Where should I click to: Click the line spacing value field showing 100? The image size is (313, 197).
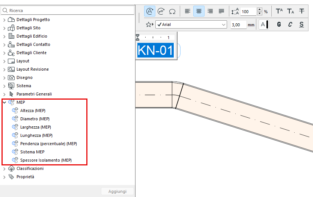click(248, 12)
